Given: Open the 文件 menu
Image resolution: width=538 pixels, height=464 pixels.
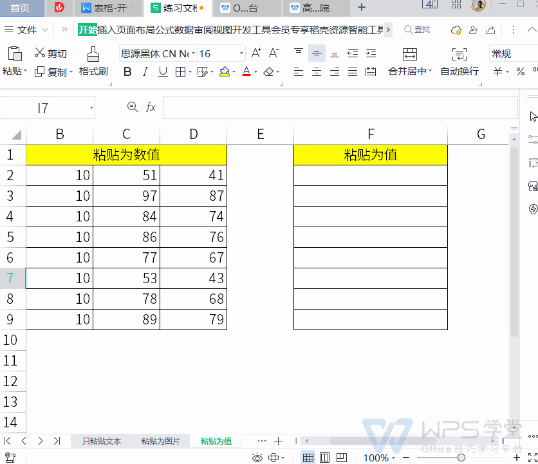Looking at the screenshot, I should [26, 30].
